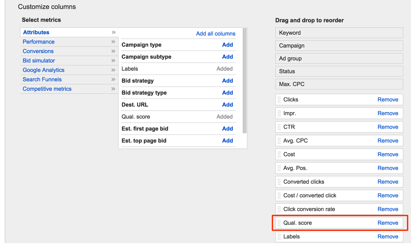The height and width of the screenshot is (244, 411).
Task: Expand the Google Analytics category chevron
Action: (113, 70)
